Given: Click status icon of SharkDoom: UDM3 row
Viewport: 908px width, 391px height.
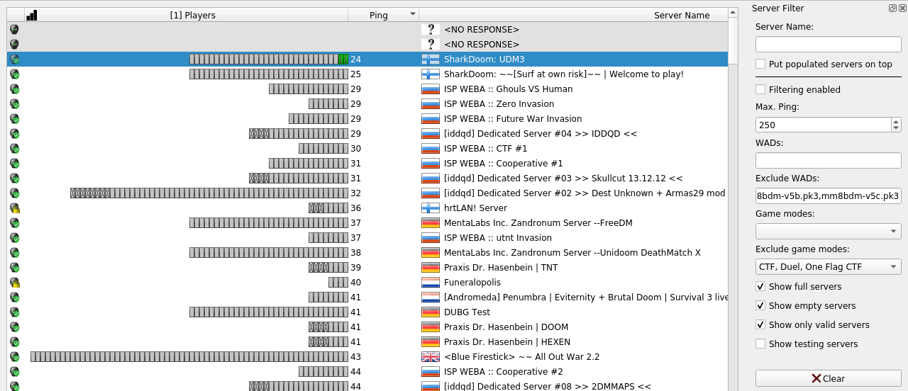Looking at the screenshot, I should point(14,59).
